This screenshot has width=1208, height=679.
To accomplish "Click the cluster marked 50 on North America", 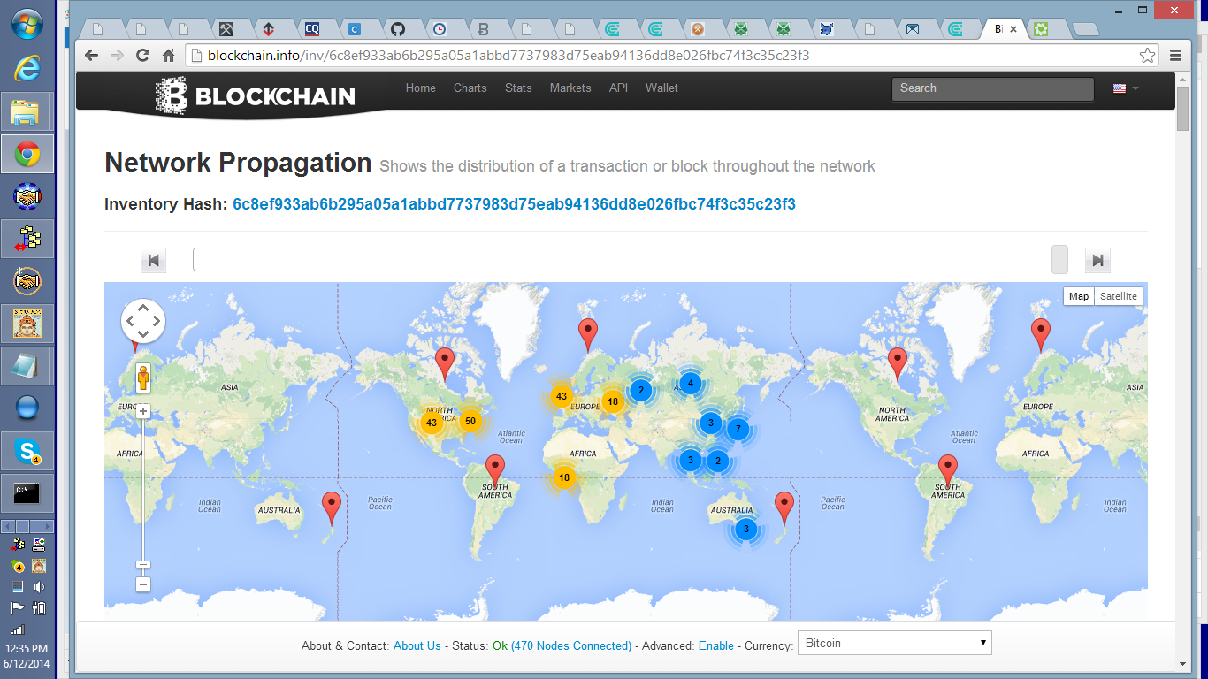I will click(470, 421).
